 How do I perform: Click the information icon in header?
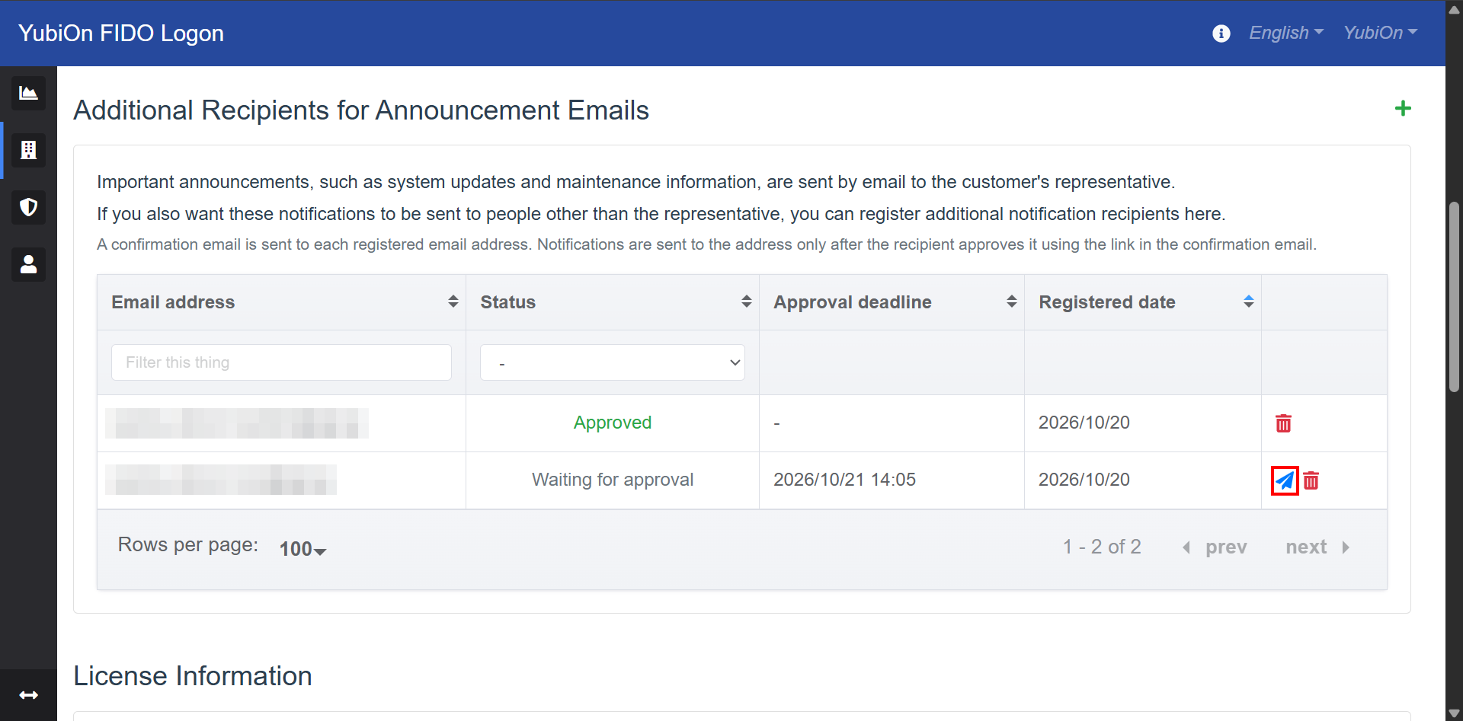tap(1221, 33)
